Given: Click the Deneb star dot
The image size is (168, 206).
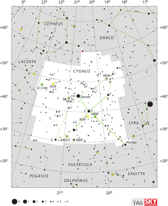Looking at the screenshot, I should (x=78, y=96).
